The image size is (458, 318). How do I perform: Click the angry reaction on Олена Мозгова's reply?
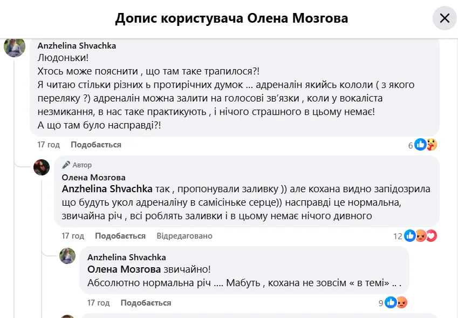tap(421, 236)
